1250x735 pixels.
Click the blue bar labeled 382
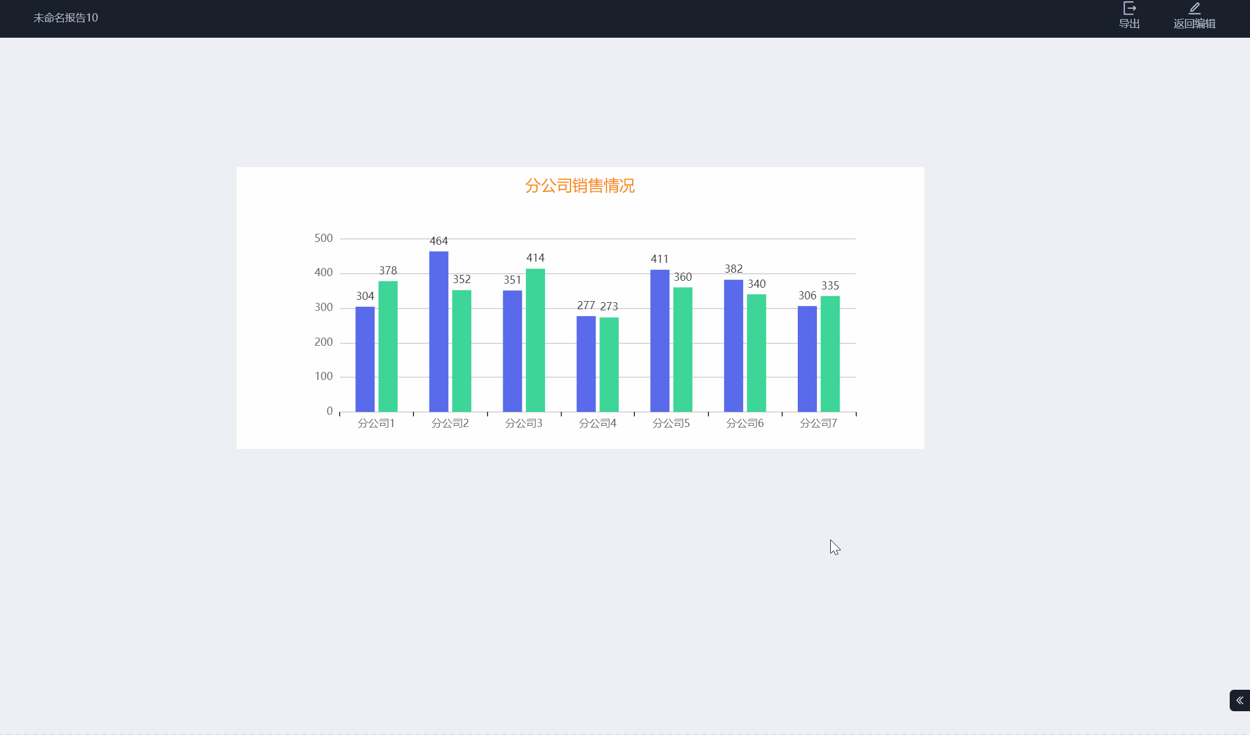[733, 346]
